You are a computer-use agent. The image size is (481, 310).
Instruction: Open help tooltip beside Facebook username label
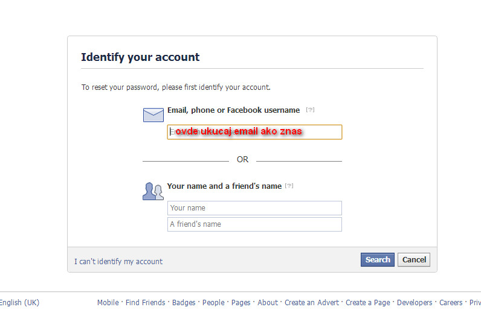coord(310,110)
